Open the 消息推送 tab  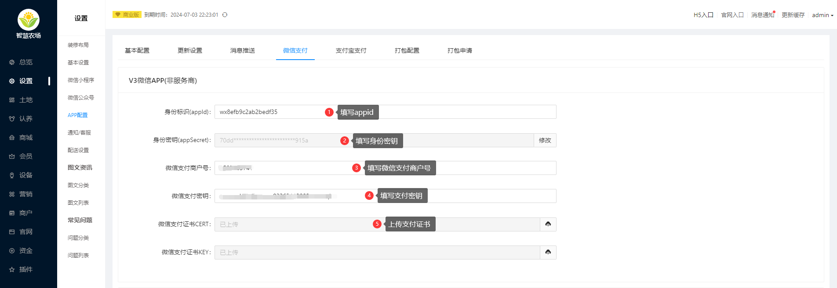click(x=243, y=50)
